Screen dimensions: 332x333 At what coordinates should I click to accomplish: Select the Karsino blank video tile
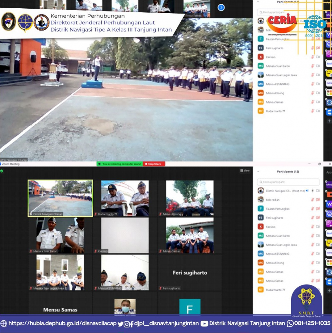pos(125,236)
